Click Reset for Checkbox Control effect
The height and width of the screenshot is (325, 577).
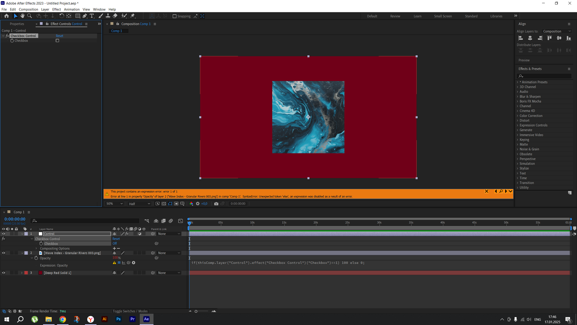59,36
